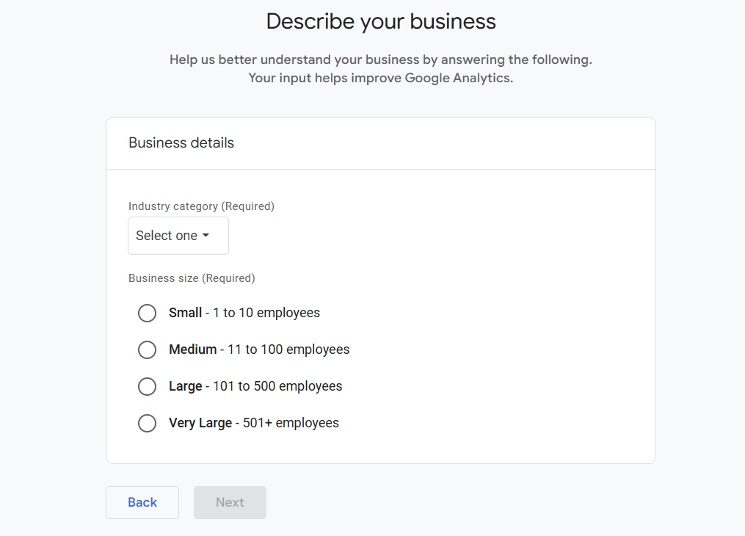
Task: Click the "Business size (Required)" label
Action: coord(192,278)
